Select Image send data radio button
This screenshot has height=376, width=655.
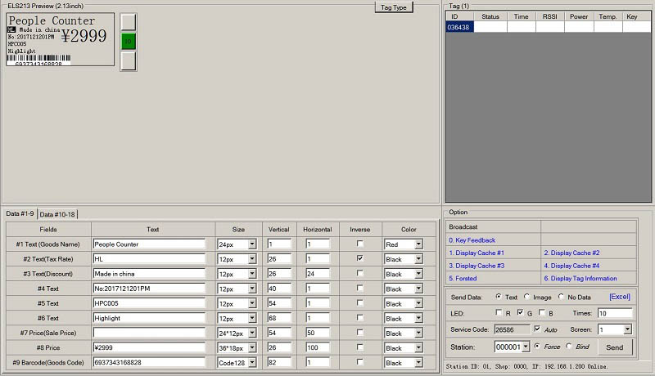526,297
